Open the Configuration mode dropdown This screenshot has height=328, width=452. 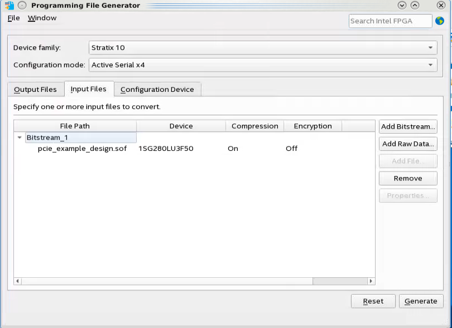pyautogui.click(x=263, y=65)
